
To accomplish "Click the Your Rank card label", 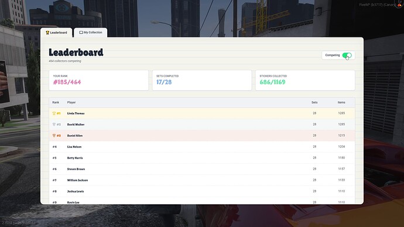I will [x=60, y=76].
